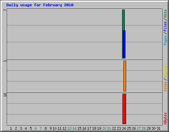Click the 'Visits' legend label

point(165,72)
